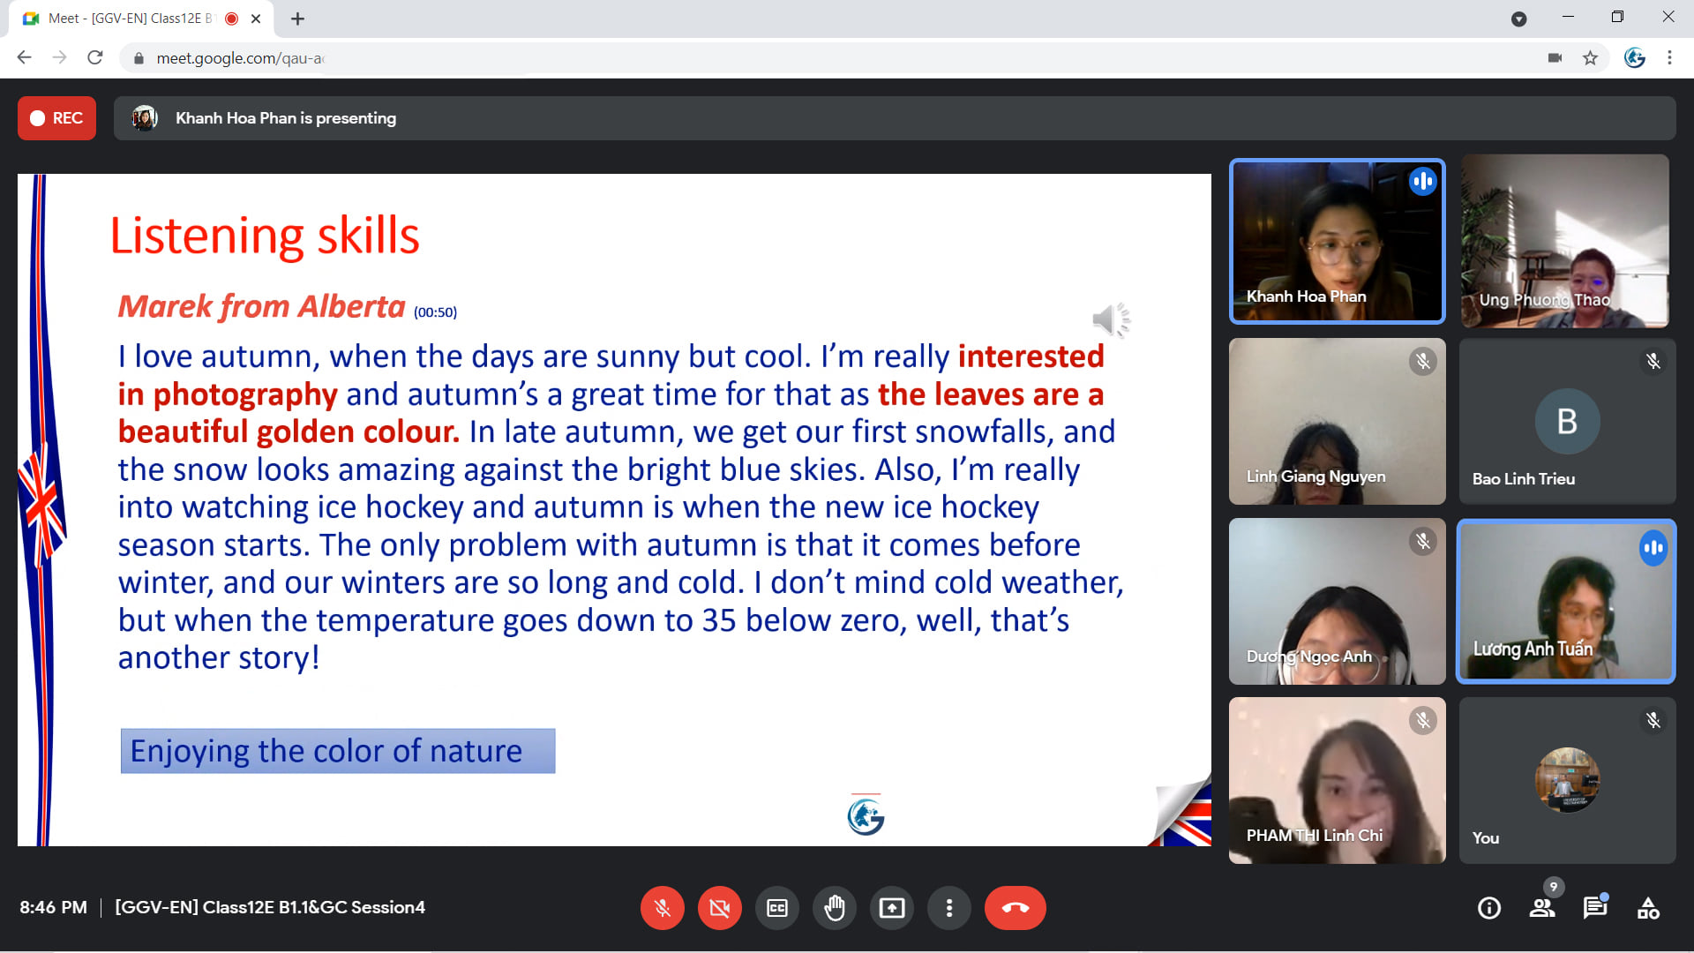Open site info via the padlock icon
Viewport: 1694px width, 953px height.
tap(138, 57)
